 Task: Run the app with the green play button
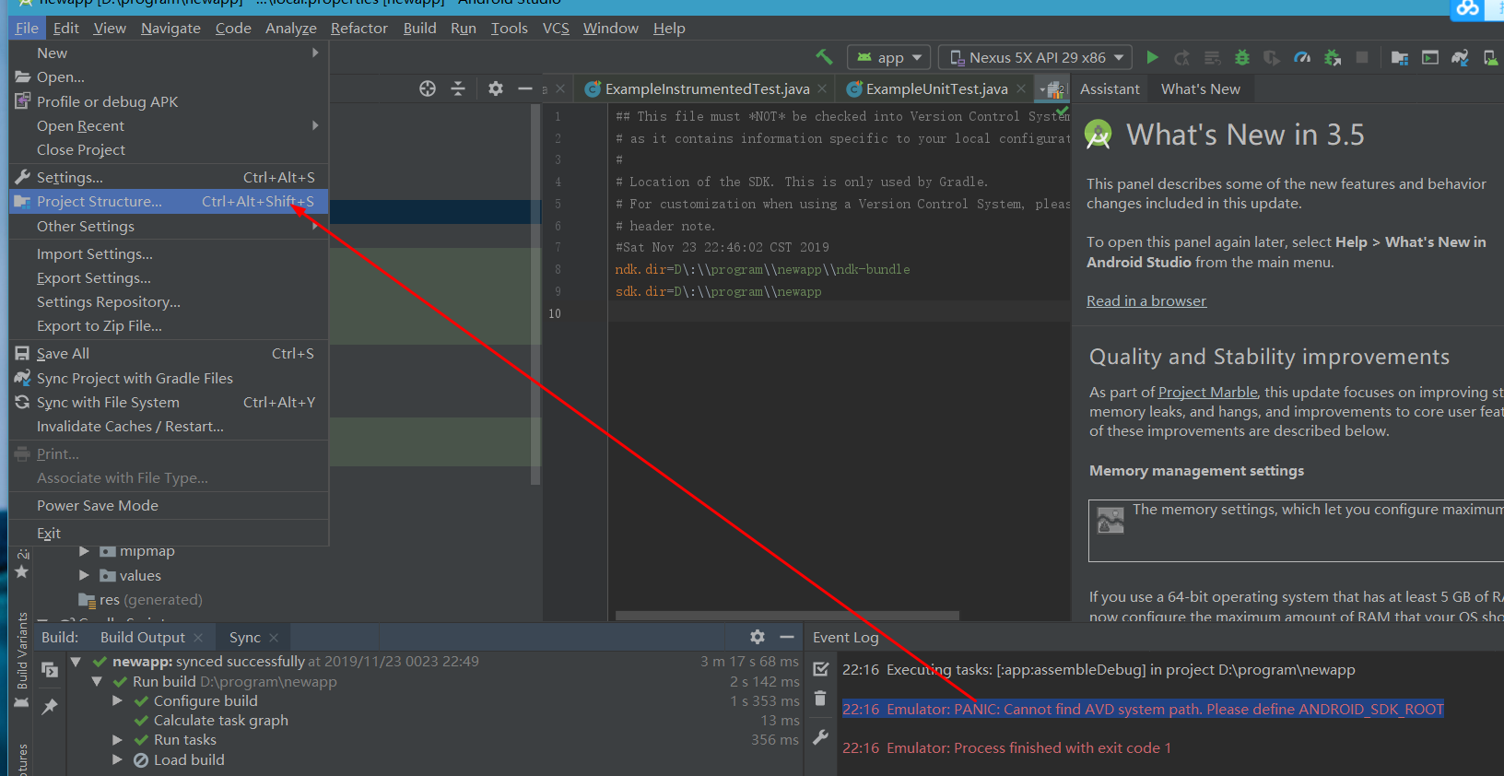[1152, 57]
